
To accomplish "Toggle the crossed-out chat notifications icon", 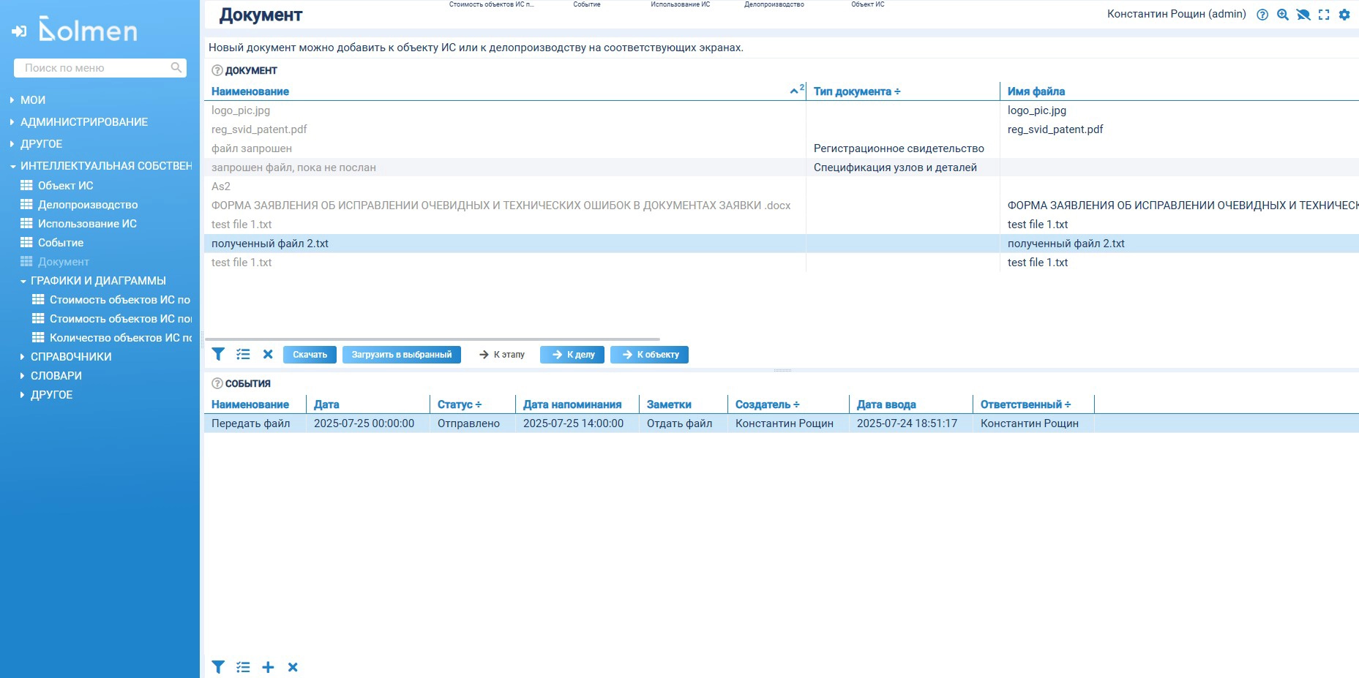I will [1303, 15].
